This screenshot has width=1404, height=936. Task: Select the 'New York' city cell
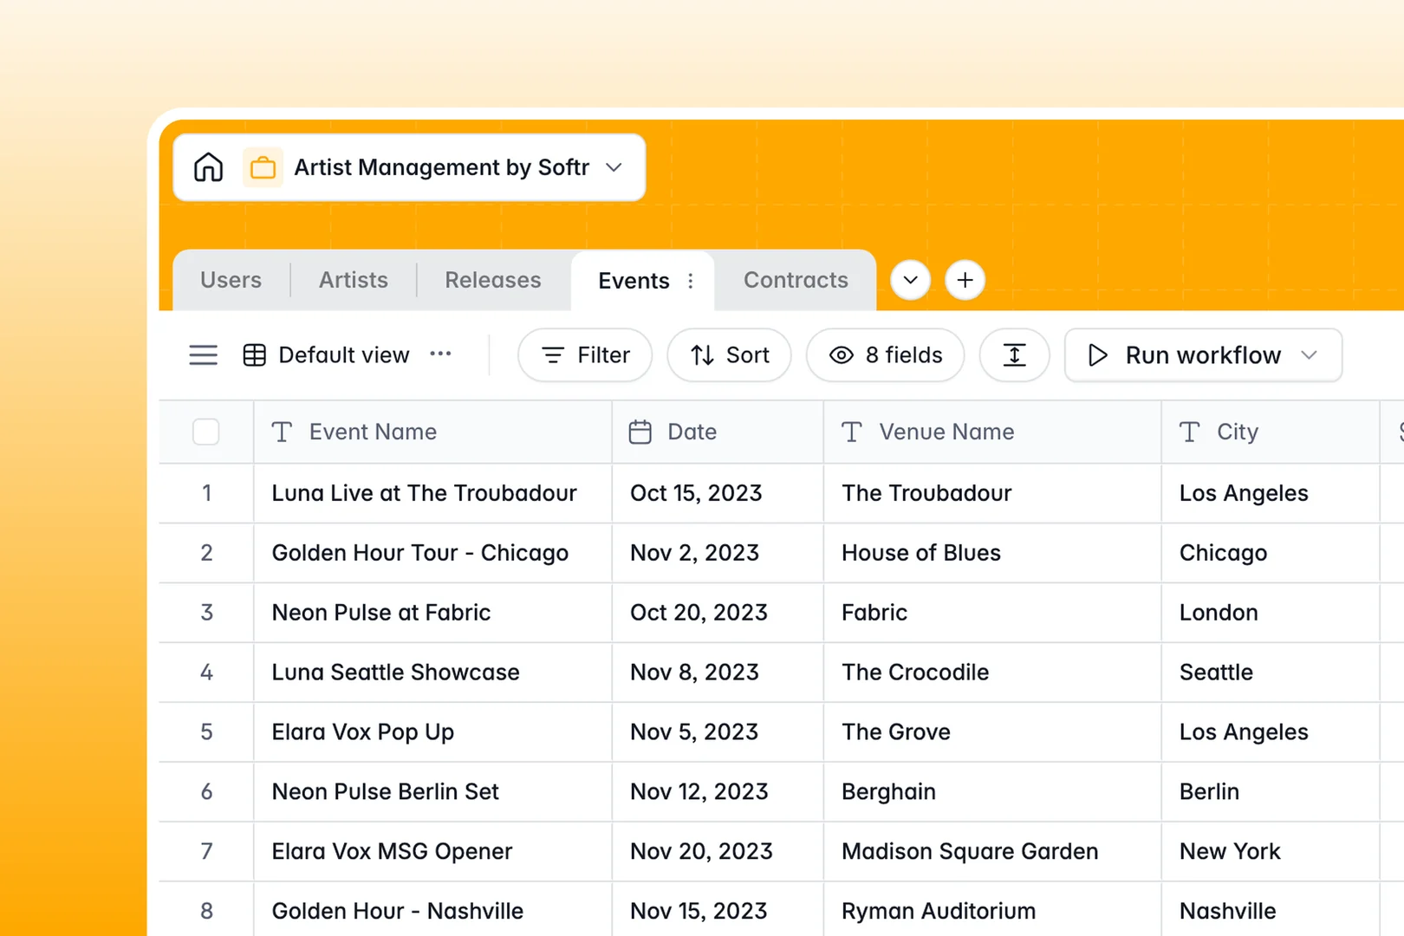[1270, 852]
